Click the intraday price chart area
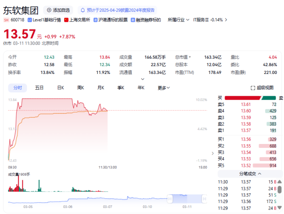This screenshot has width=284, height=214. click(107, 130)
